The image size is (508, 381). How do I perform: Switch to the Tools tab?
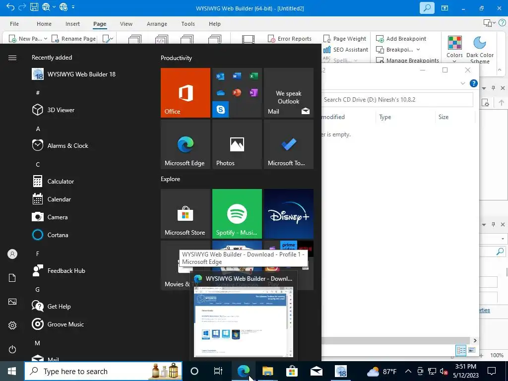(x=188, y=24)
